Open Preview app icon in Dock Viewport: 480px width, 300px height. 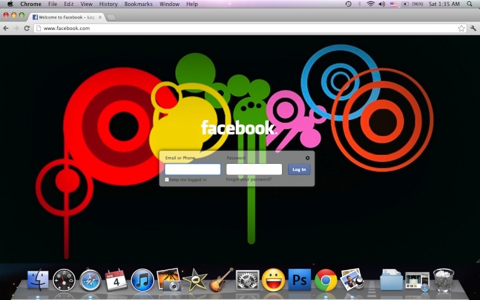352,280
